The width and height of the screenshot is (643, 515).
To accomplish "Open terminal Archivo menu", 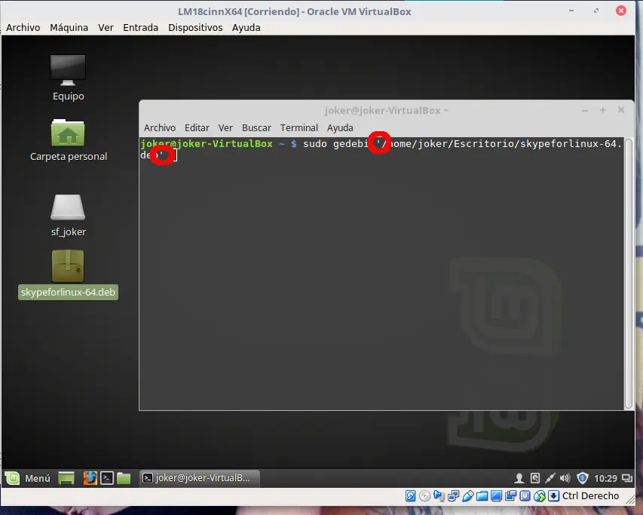I will (x=160, y=128).
